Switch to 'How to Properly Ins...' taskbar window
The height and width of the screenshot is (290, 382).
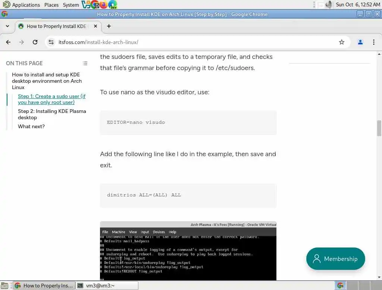44,286
